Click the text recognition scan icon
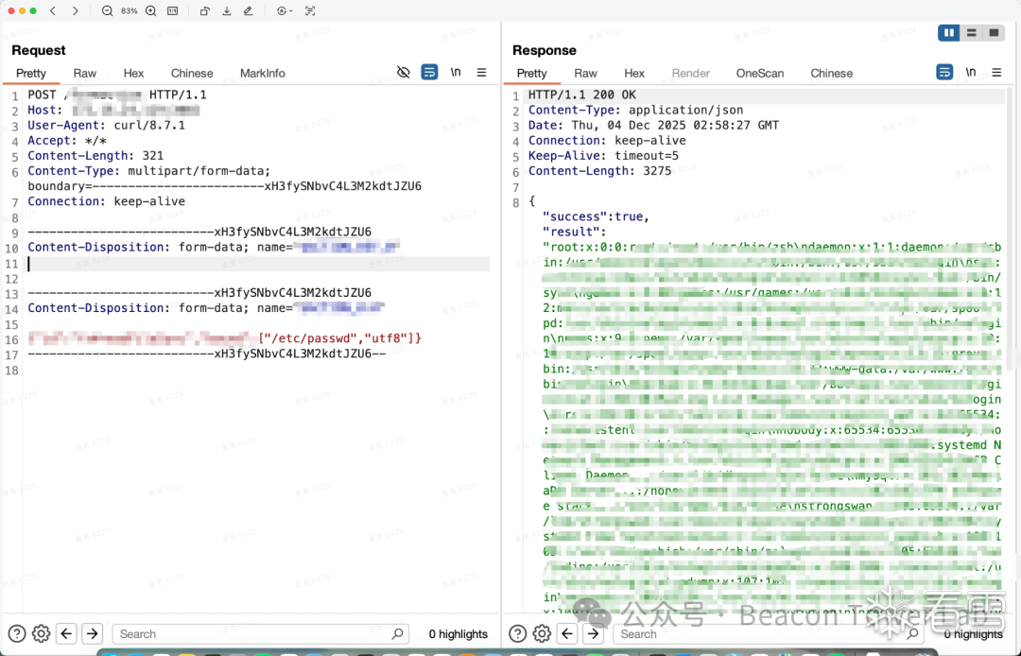The height and width of the screenshot is (656, 1021). point(310,11)
